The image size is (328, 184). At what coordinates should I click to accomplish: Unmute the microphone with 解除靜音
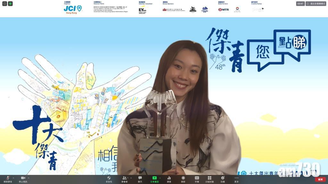click(8, 179)
